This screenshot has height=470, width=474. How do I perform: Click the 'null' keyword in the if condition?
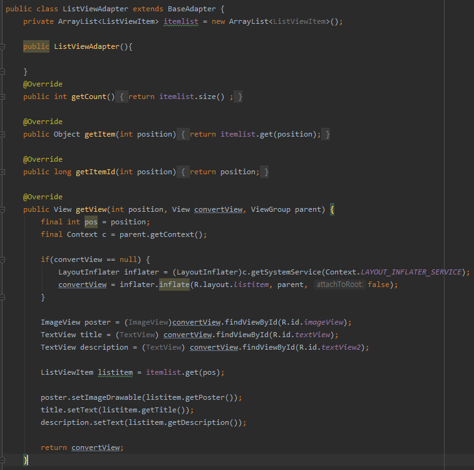tap(128, 259)
